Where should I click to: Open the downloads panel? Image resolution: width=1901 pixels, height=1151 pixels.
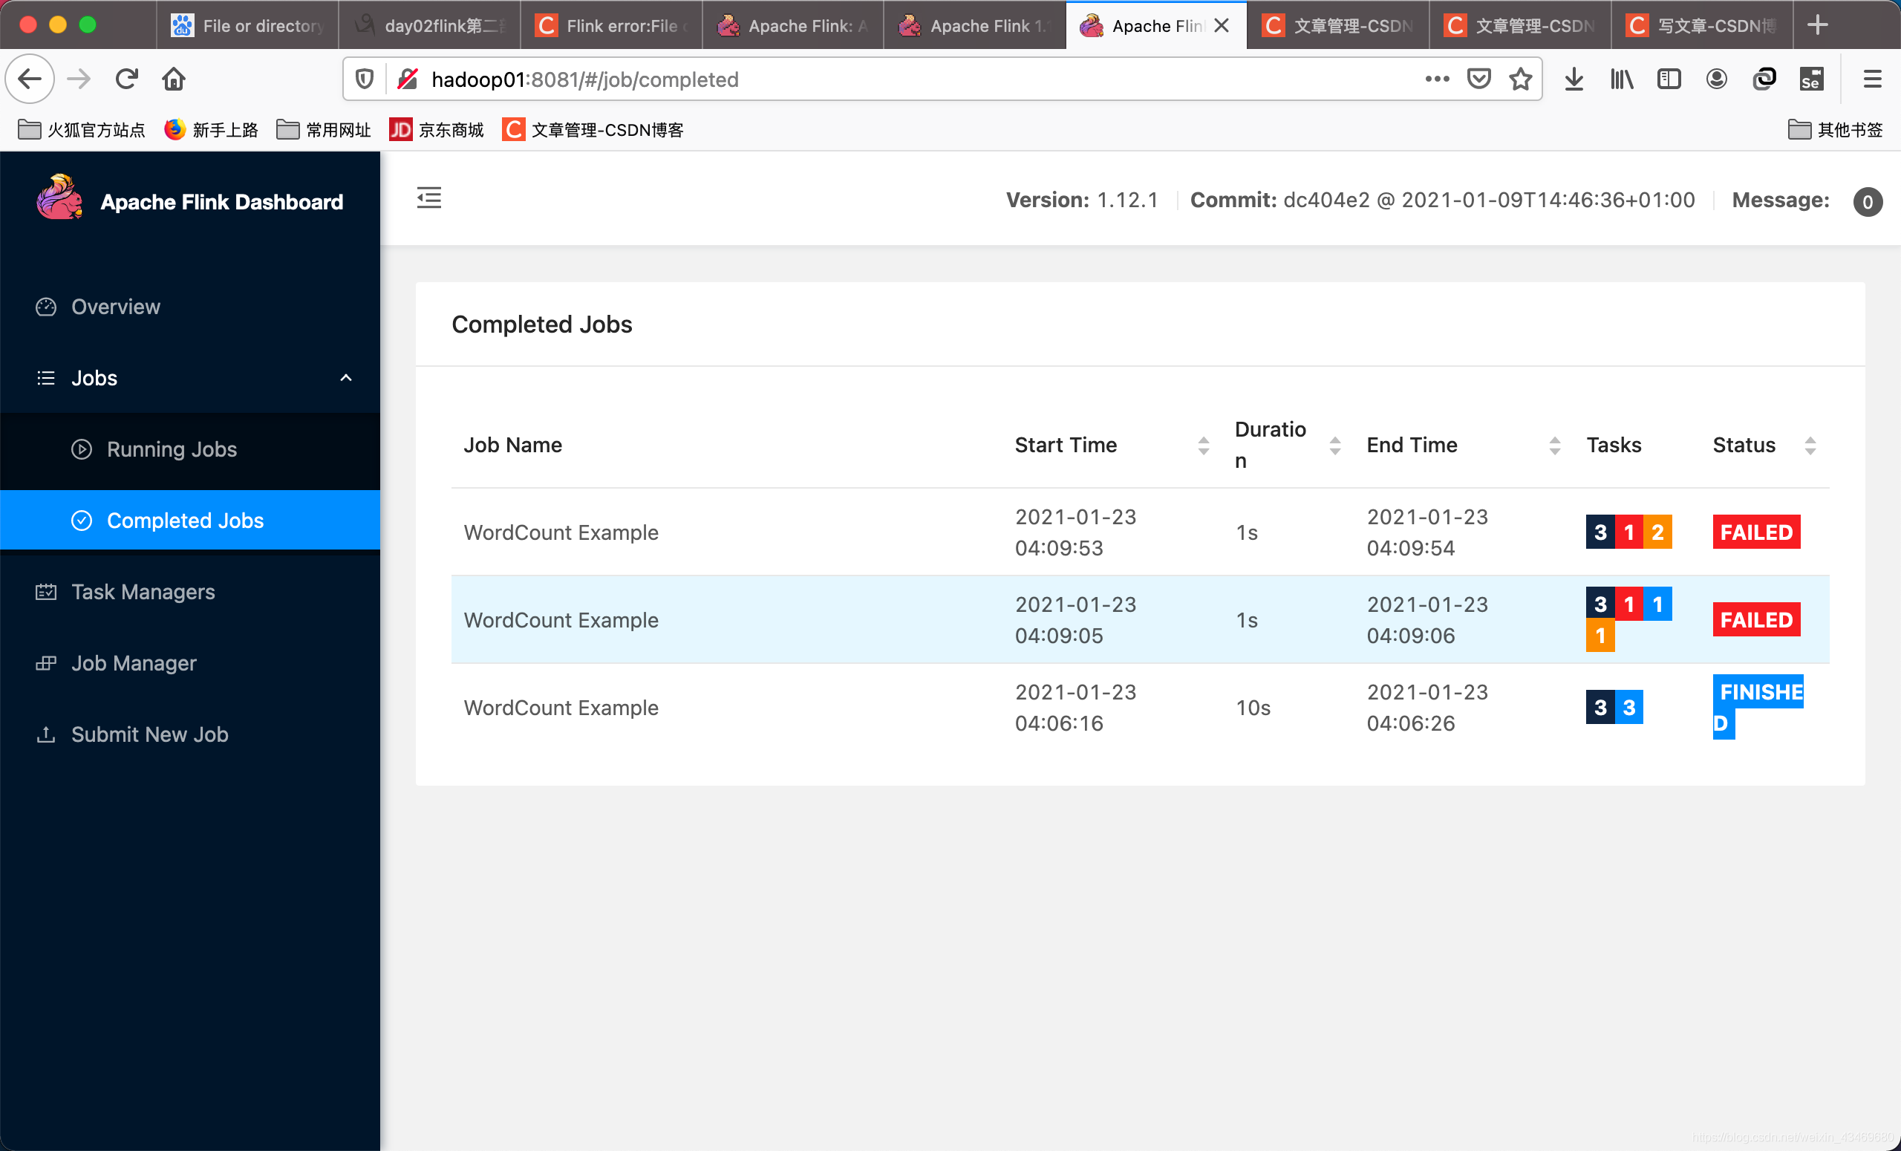(1574, 79)
